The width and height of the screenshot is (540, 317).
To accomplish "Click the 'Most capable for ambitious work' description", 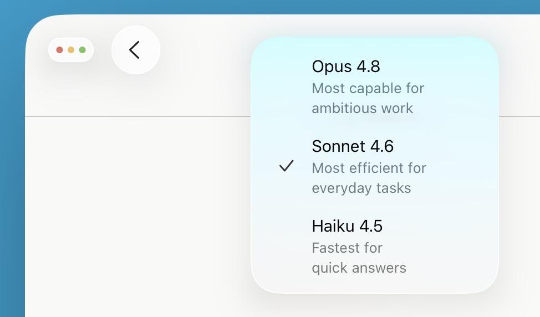I will click(x=368, y=98).
